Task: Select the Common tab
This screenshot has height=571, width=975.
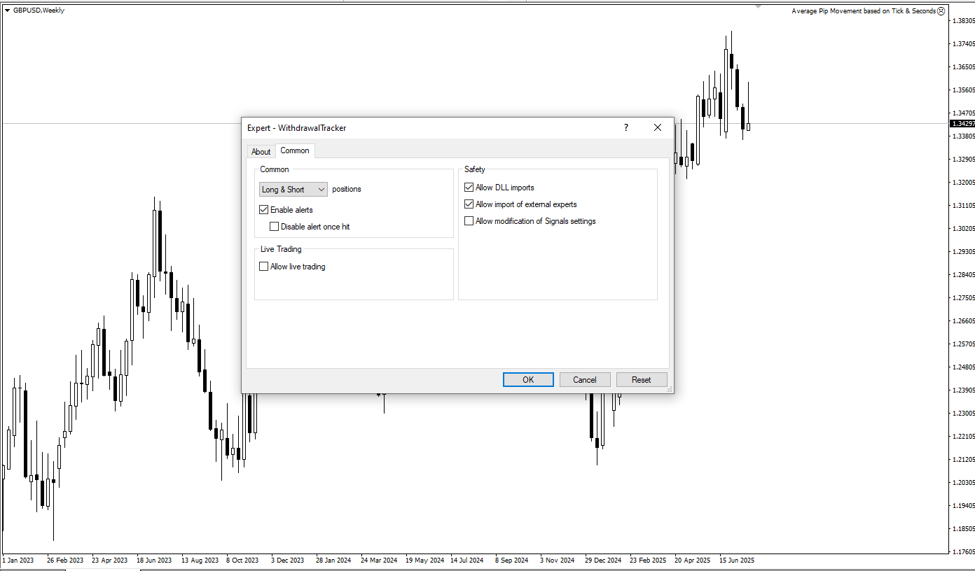Action: (295, 150)
